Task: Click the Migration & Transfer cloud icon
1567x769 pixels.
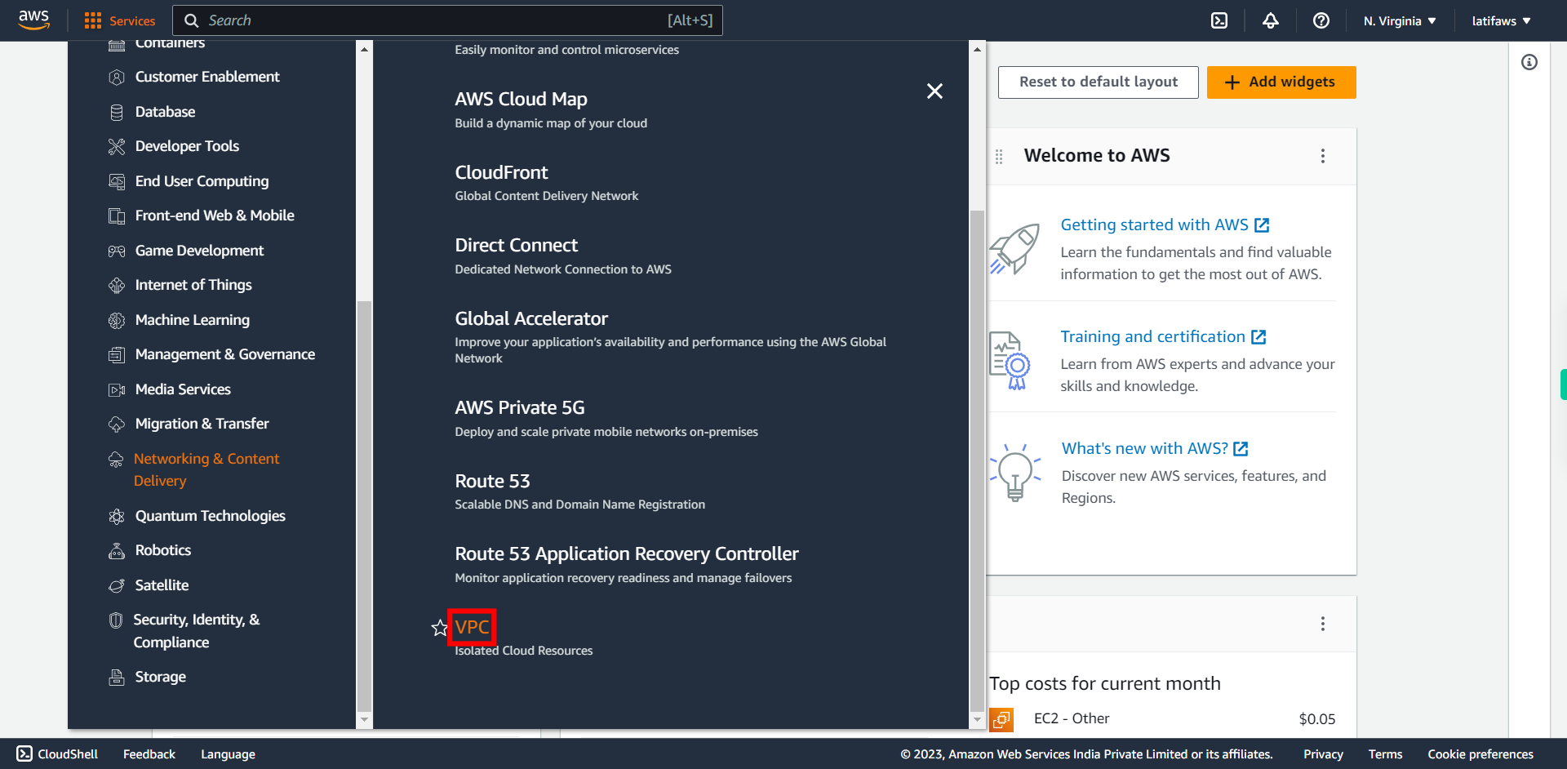Action: [117, 424]
